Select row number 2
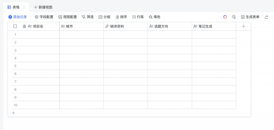The height and width of the screenshot is (130, 274). pos(15,42)
